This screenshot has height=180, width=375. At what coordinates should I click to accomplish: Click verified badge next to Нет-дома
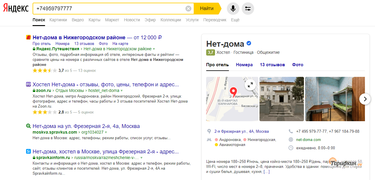click(x=249, y=43)
